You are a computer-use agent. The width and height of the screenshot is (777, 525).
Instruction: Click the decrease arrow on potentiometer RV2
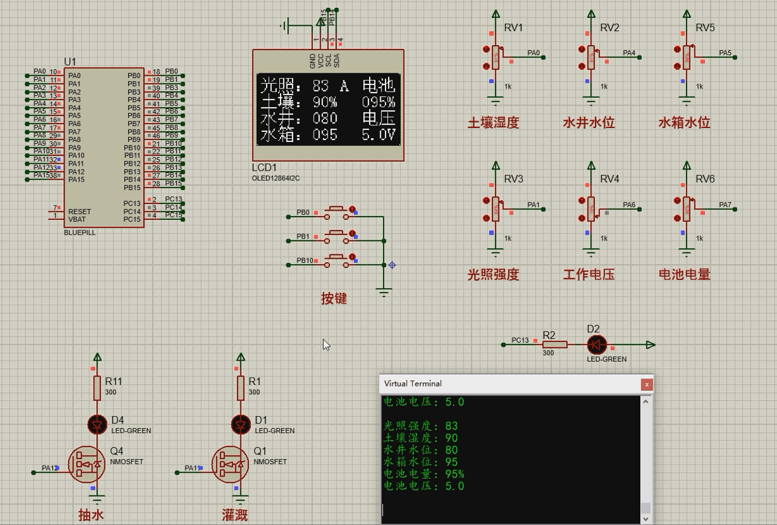coord(582,66)
